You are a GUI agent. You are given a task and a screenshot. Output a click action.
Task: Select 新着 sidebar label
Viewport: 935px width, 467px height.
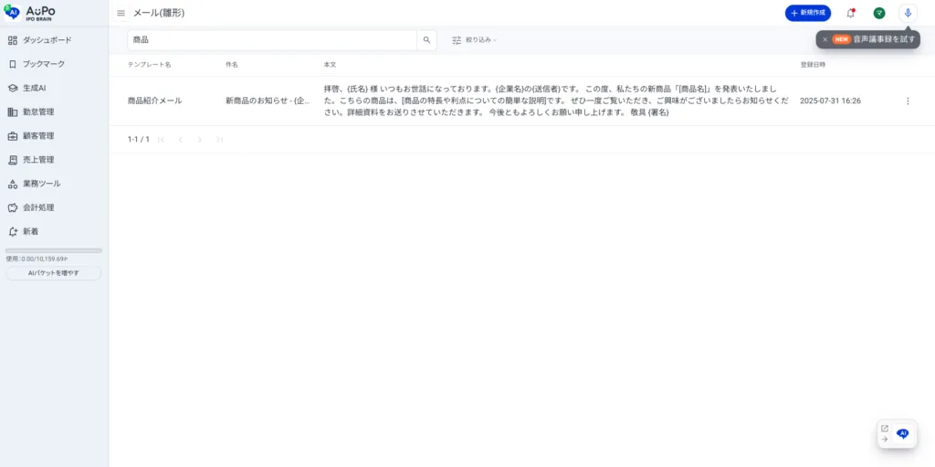[31, 231]
